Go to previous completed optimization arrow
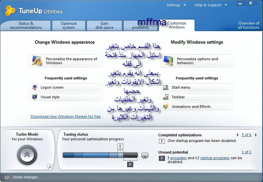This screenshot has height=182, width=263. [237, 135]
